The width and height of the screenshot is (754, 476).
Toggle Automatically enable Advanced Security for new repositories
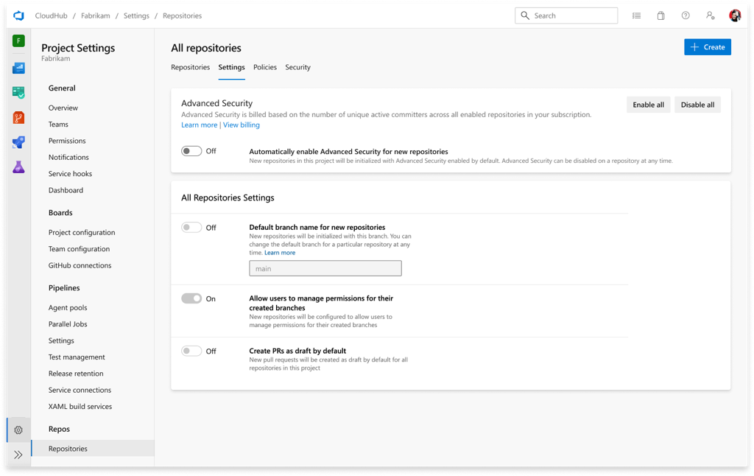[191, 150]
